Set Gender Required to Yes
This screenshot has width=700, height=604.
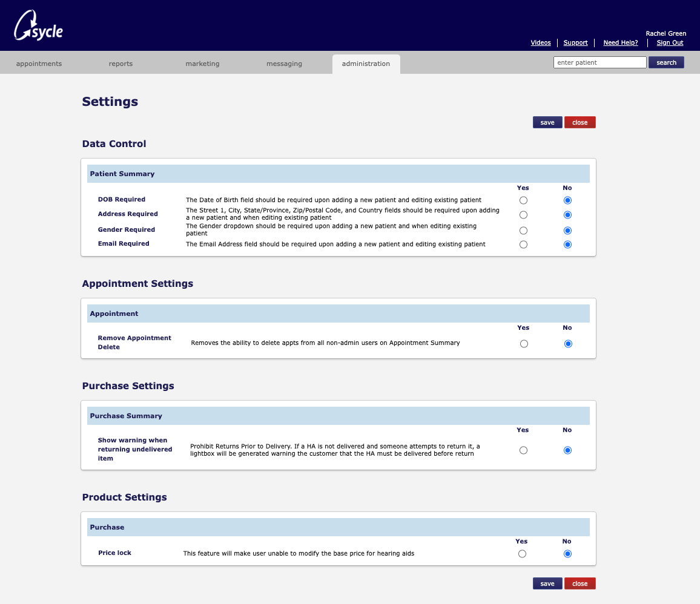523,230
